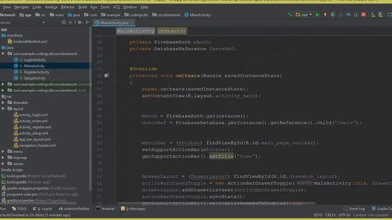Open project panel settings gear icon
The image size is (392, 220).
click(x=80, y=23)
